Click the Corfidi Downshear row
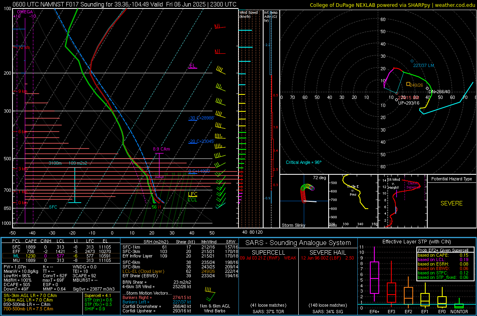The height and width of the screenshot is (316, 477). tap(157, 306)
